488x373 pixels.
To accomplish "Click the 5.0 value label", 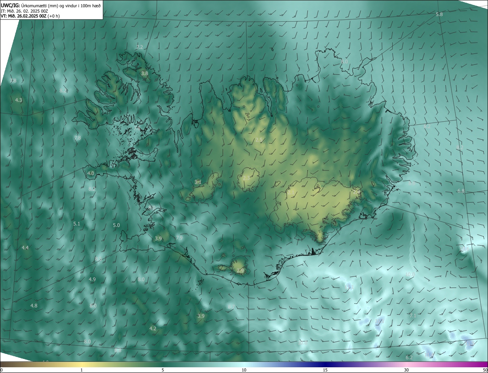I will tap(116, 225).
